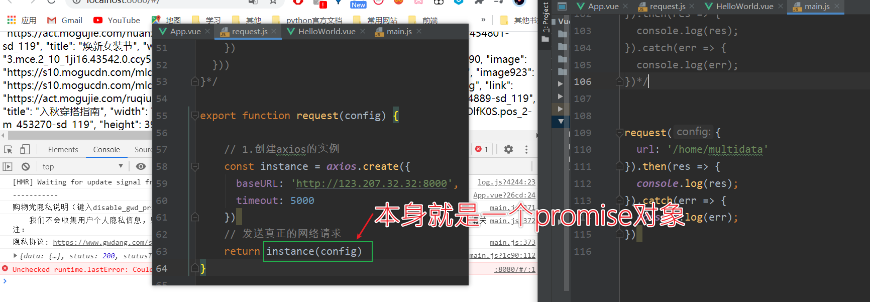Click the config: parameter hint at line 109
The image size is (870, 302).
(693, 132)
